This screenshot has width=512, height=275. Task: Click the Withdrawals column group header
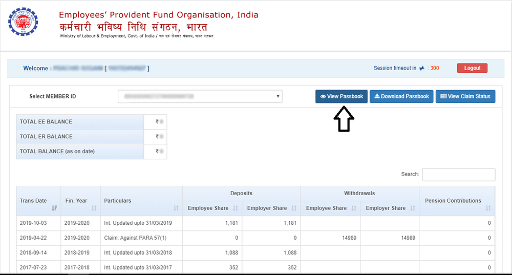click(359, 194)
